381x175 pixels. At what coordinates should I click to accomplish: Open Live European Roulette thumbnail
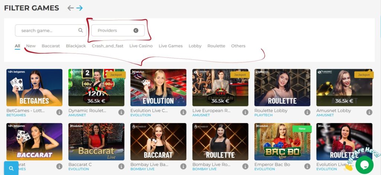(x=220, y=88)
